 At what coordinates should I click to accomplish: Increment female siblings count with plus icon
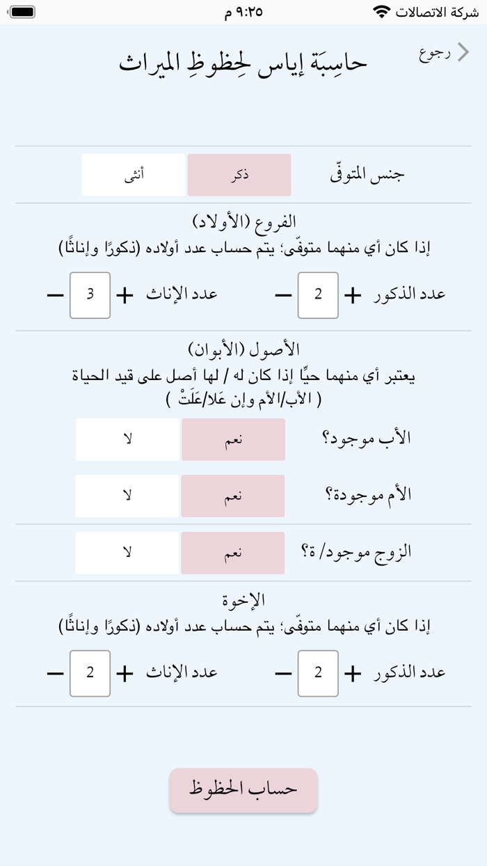pos(123,672)
